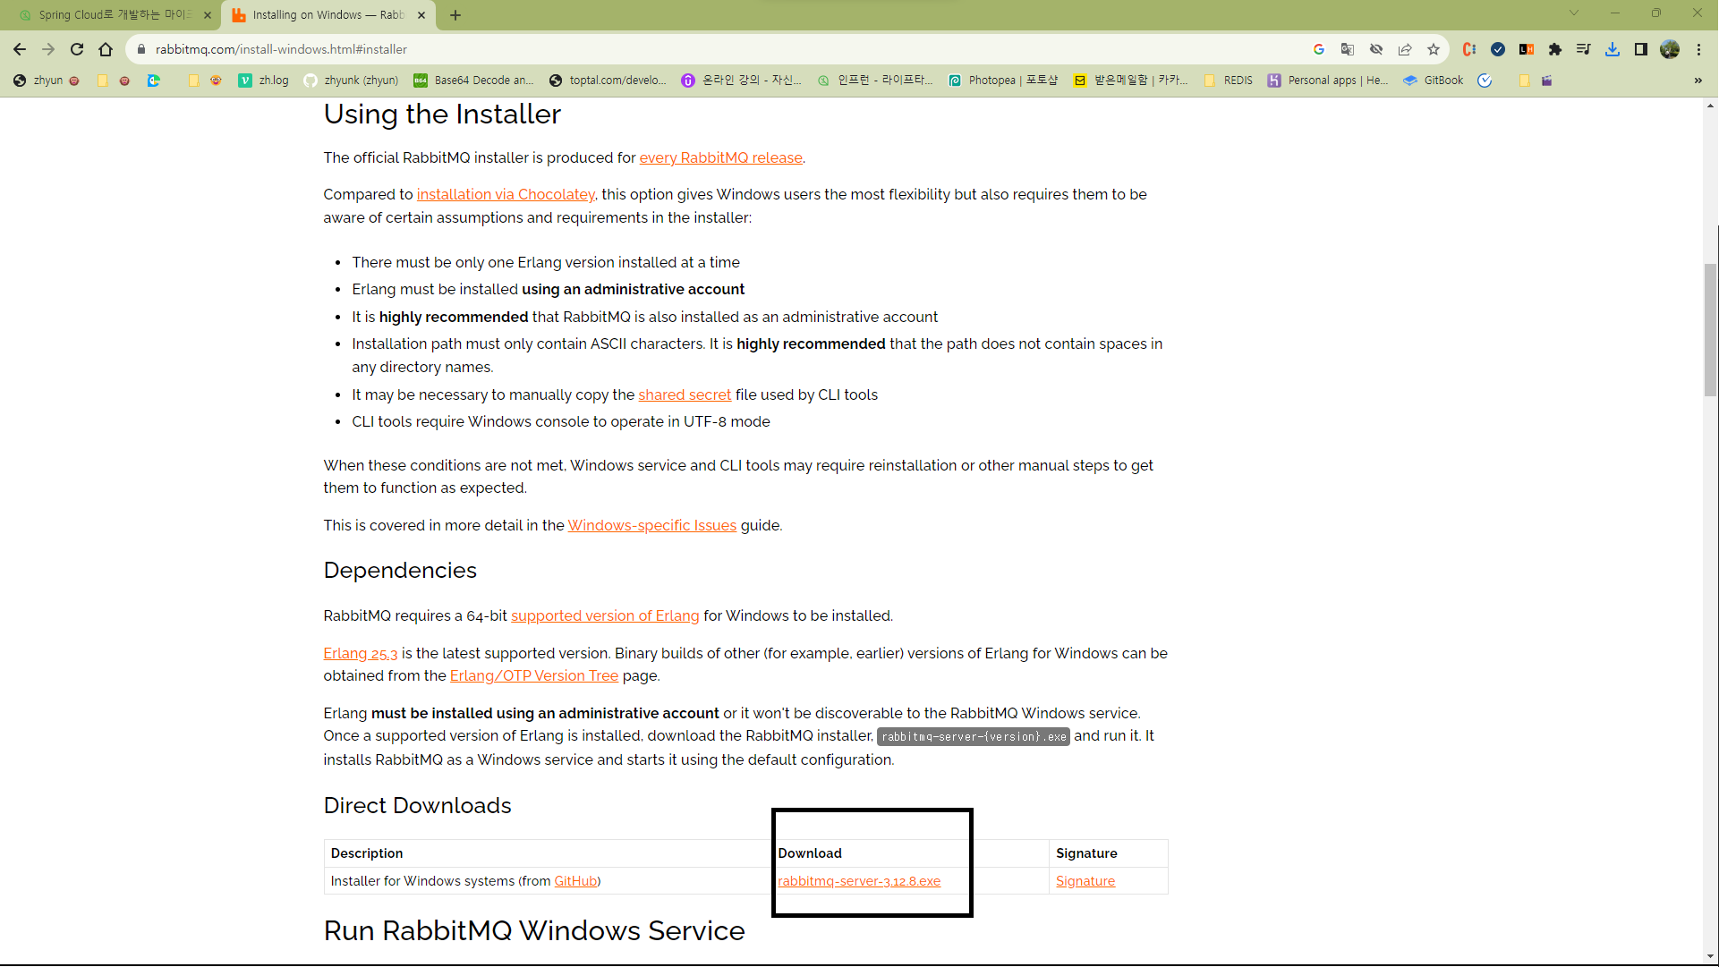1719x967 pixels.
Task: Open the Signature link in the table
Action: tap(1085, 881)
